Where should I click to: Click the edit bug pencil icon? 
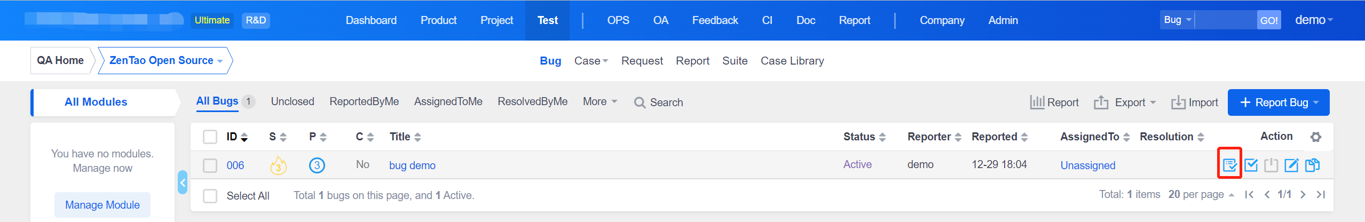point(1291,165)
